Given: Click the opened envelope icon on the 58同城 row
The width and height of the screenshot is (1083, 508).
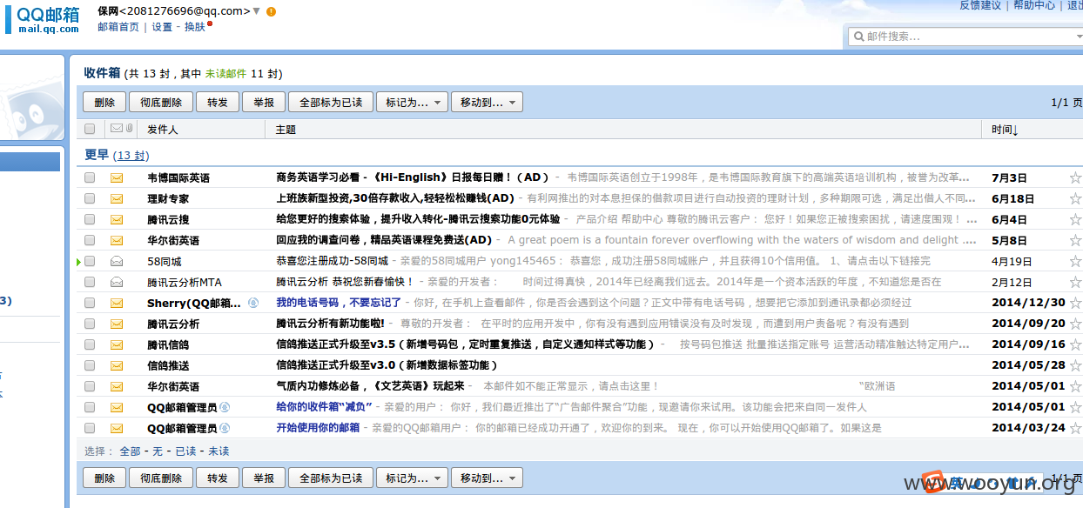Looking at the screenshot, I should [x=117, y=261].
